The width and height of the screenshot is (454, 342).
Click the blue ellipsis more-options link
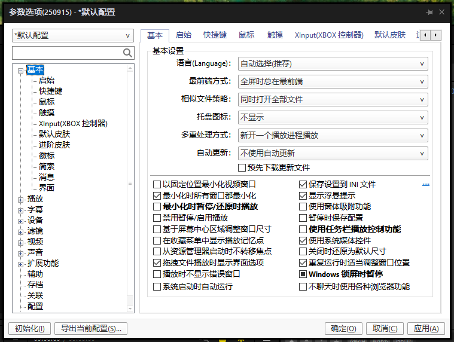click(426, 185)
